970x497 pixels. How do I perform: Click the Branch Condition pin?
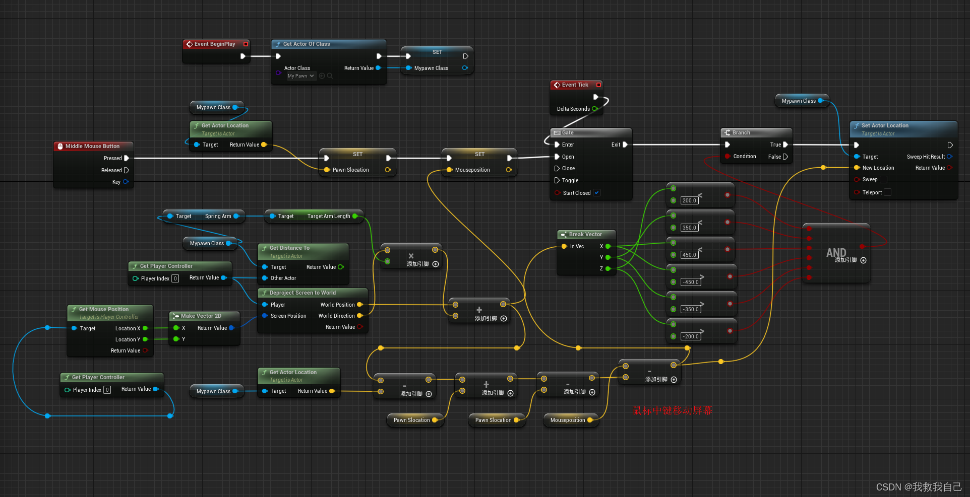(x=727, y=156)
